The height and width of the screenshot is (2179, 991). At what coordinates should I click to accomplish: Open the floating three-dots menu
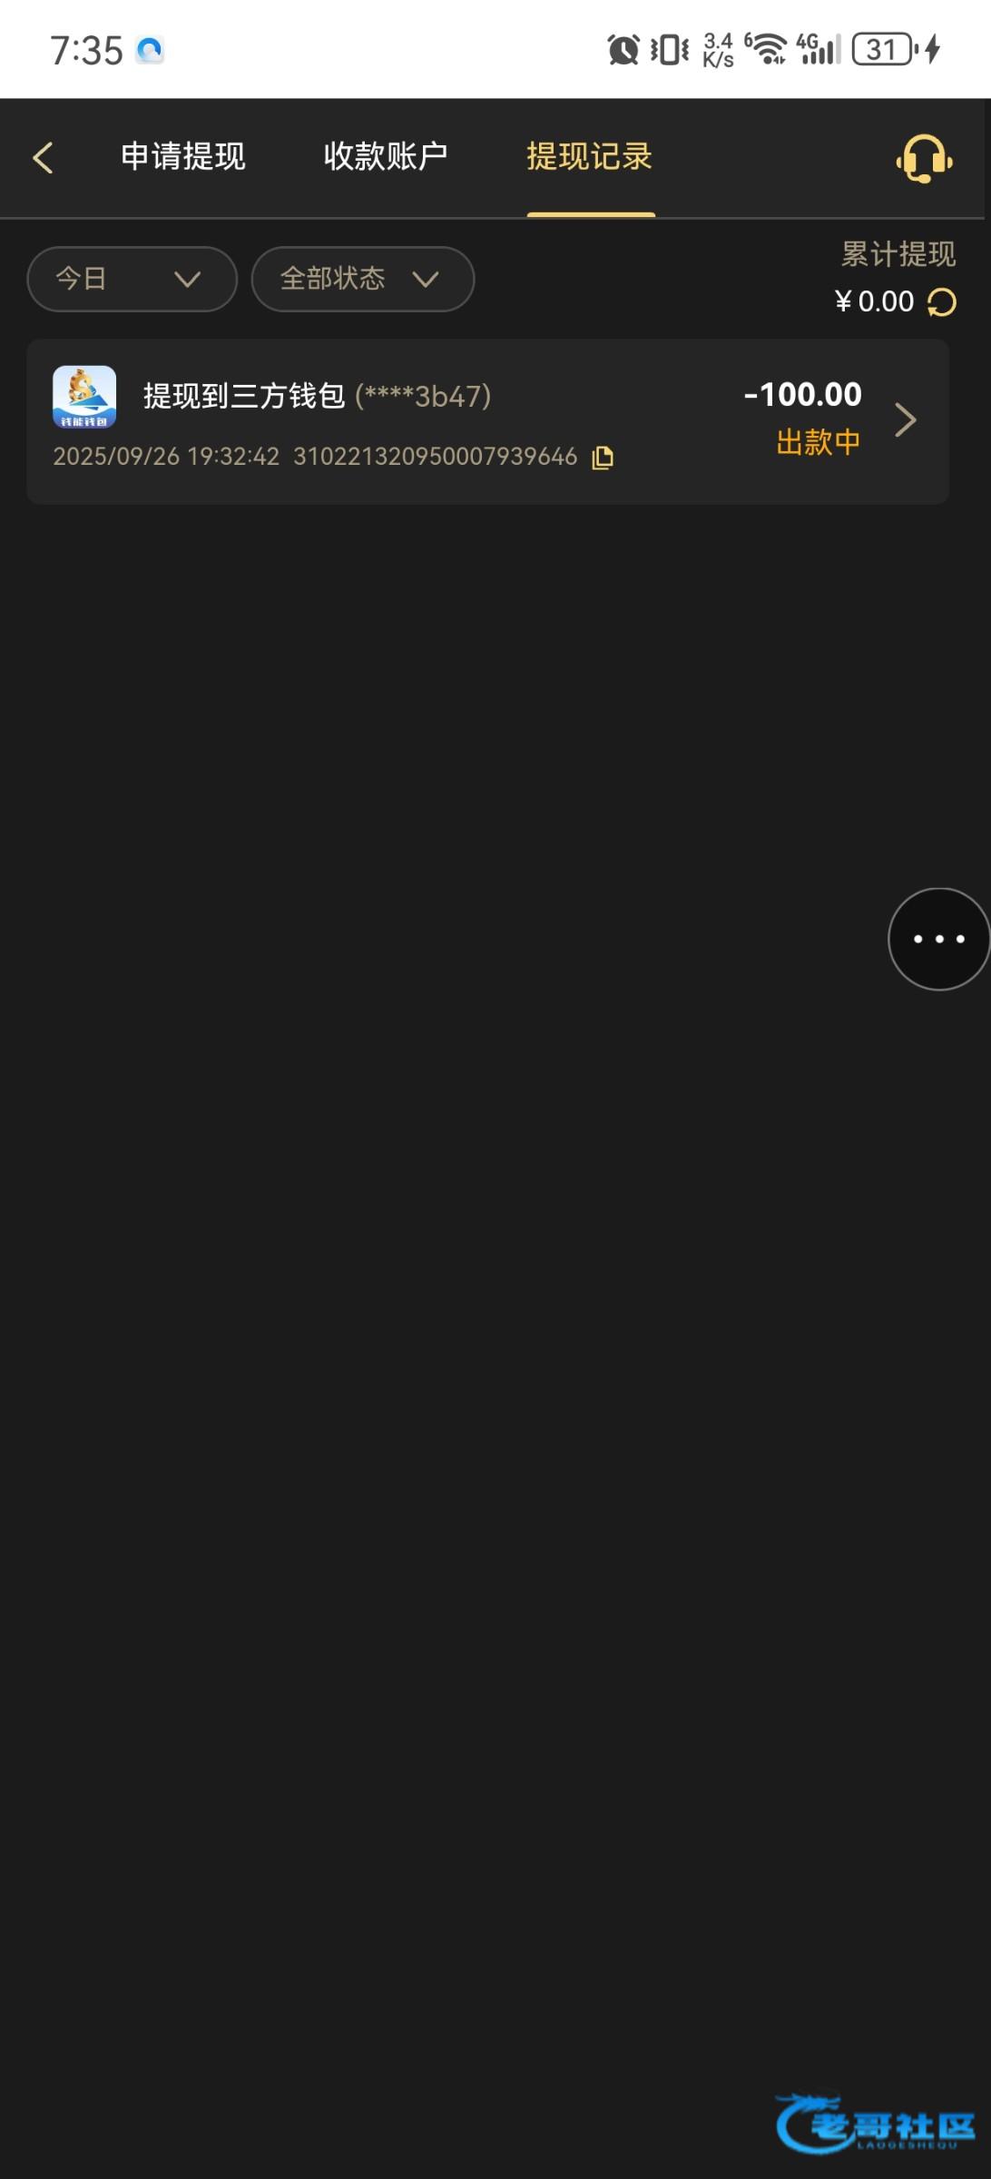tap(938, 939)
